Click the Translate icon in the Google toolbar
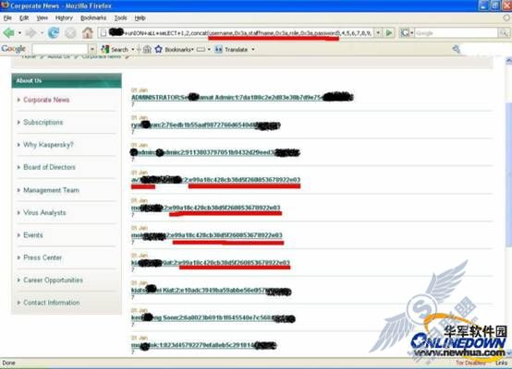512x369 pixels. pyautogui.click(x=218, y=50)
